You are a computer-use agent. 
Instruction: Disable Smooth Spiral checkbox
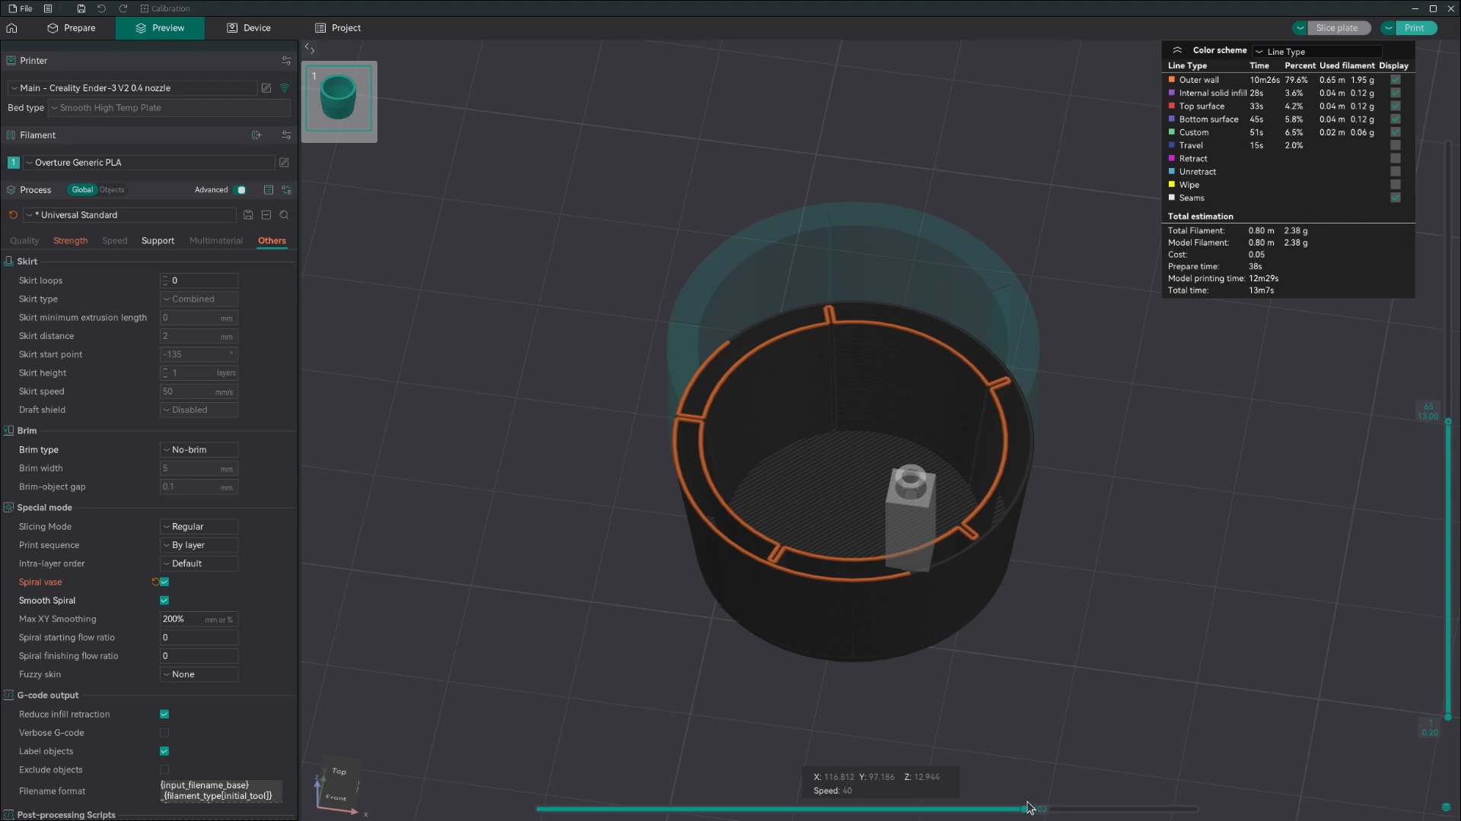(x=164, y=601)
